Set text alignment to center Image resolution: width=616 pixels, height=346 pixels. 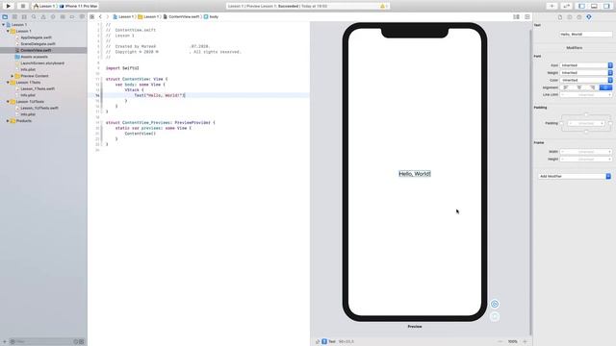tap(579, 87)
